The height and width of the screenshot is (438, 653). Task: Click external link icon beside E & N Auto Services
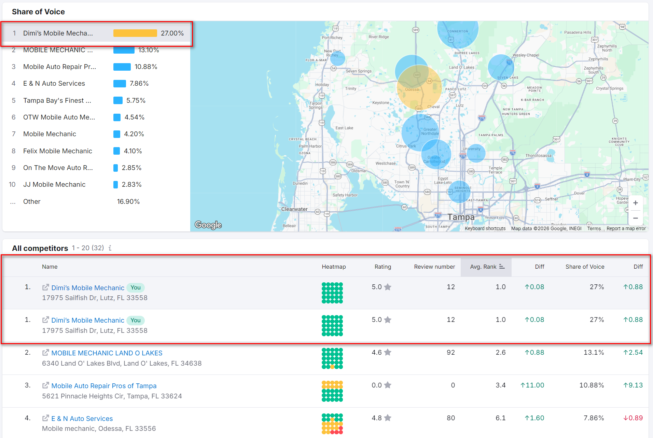click(x=45, y=418)
